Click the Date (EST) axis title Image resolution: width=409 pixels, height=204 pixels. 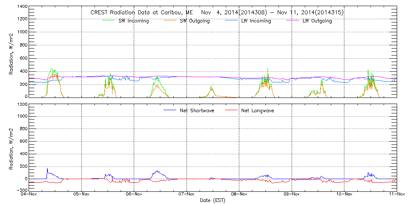[x=213, y=200]
